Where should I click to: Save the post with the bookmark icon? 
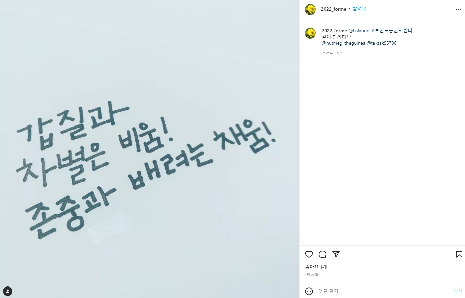pyautogui.click(x=459, y=254)
